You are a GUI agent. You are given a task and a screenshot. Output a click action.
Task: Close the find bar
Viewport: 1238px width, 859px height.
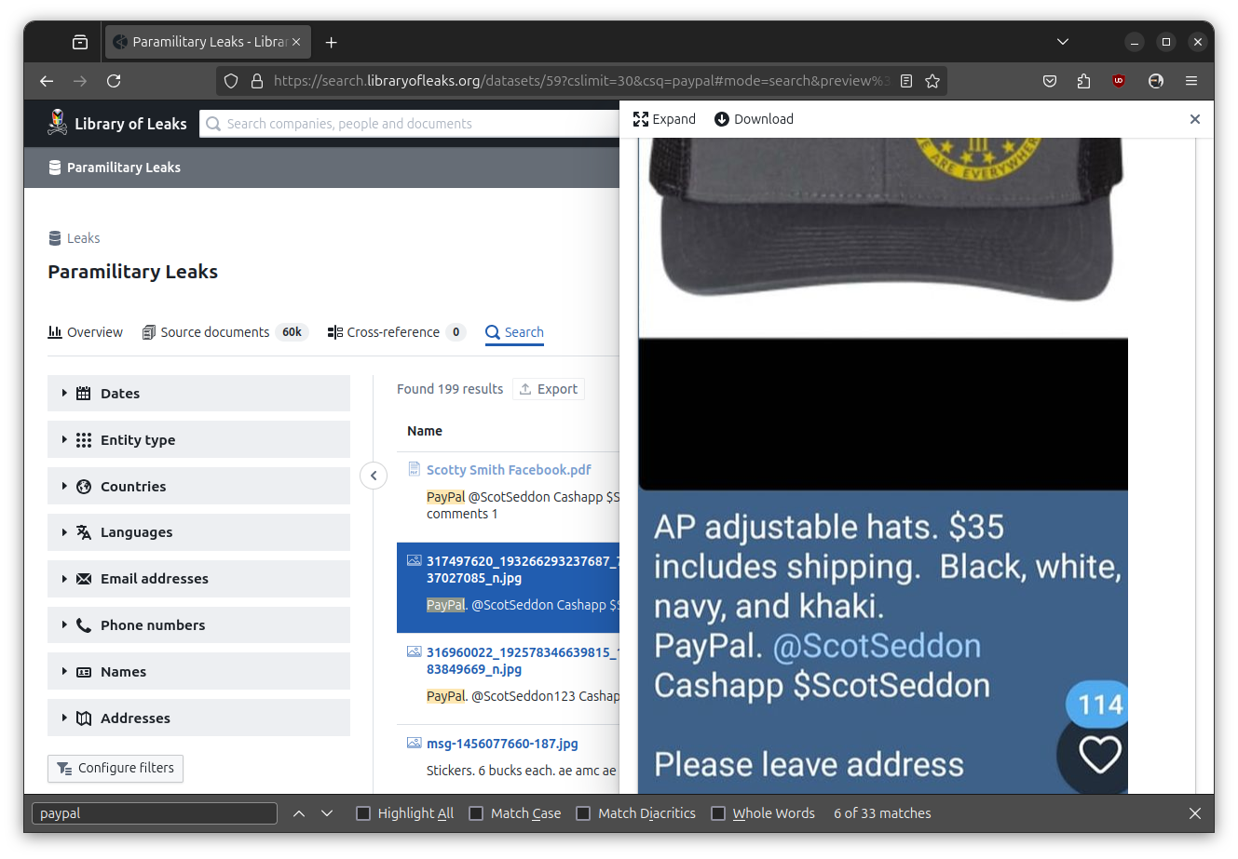pyautogui.click(x=1195, y=813)
